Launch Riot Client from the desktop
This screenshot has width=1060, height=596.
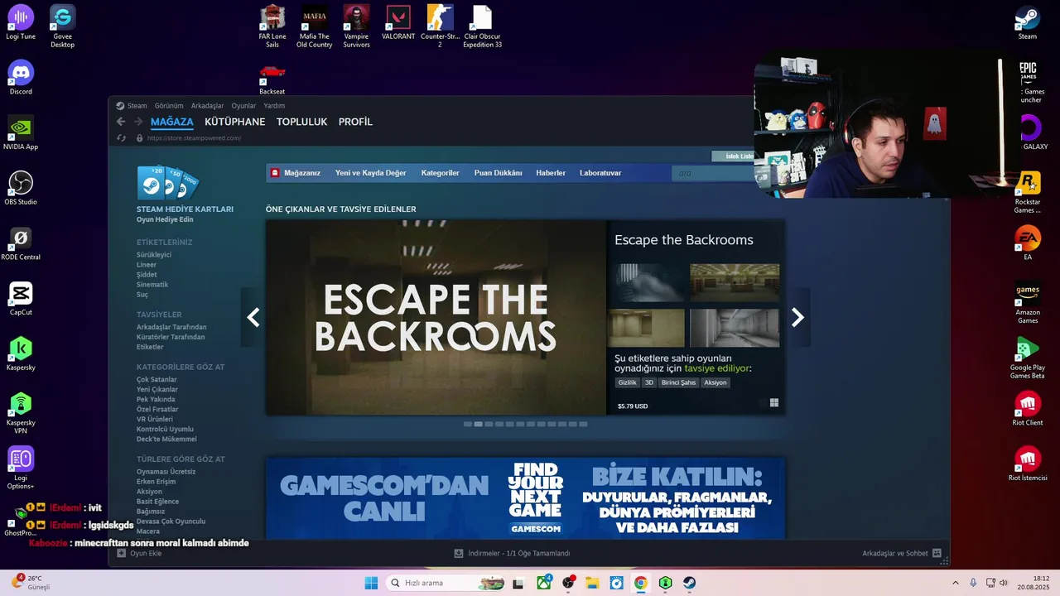(1028, 409)
